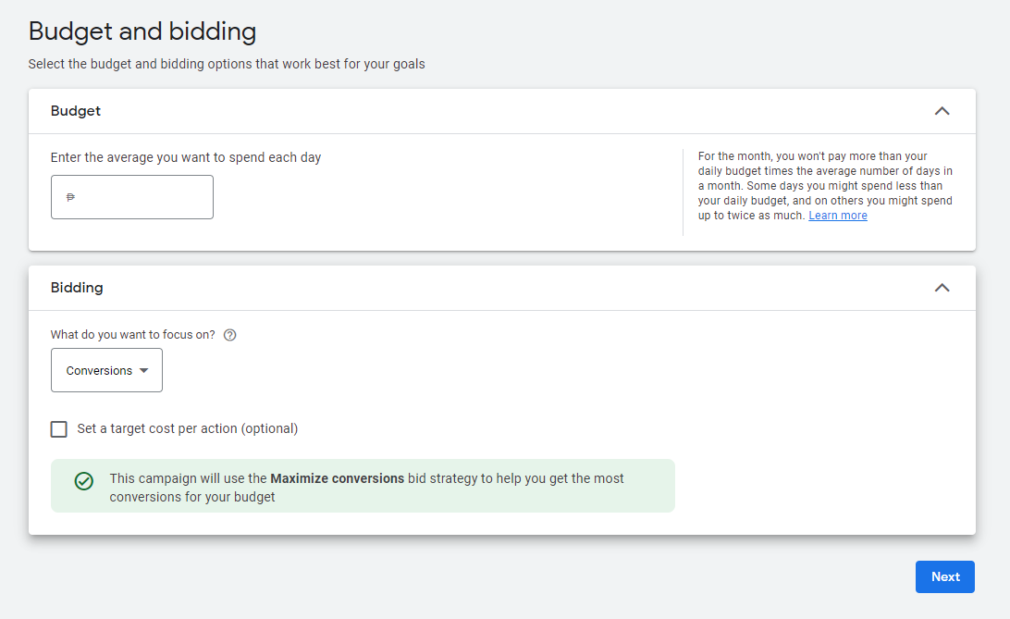1010x619 pixels.
Task: Click the caret arrow inside the Conversions selector
Action: pos(143,370)
